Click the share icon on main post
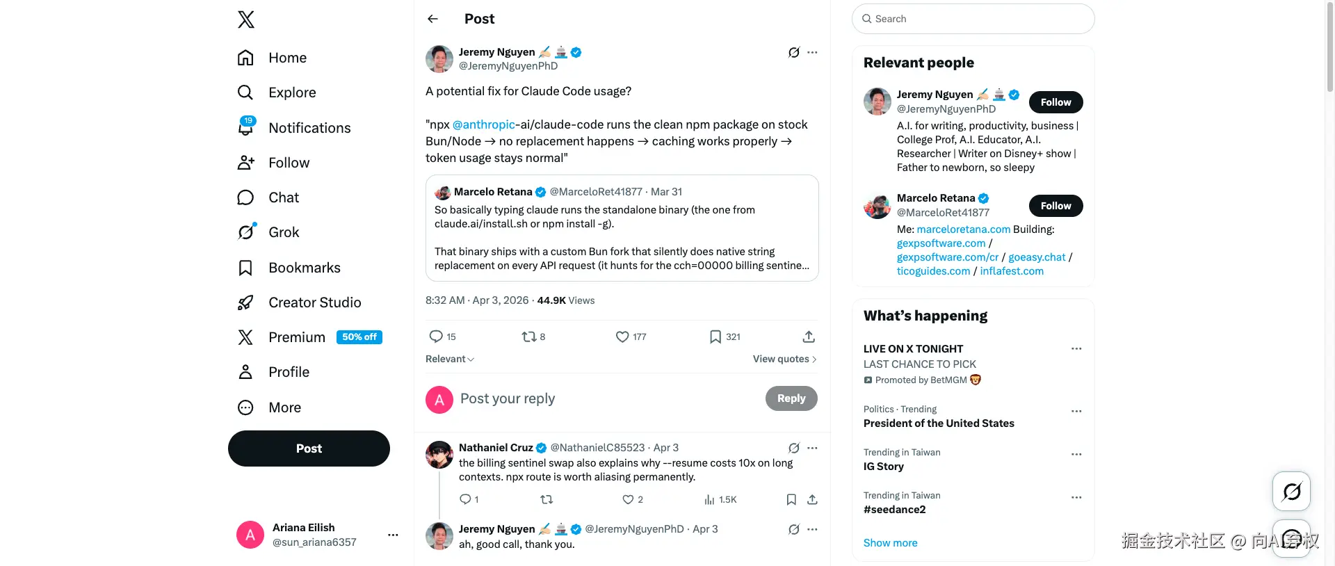Image resolution: width=1335 pixels, height=566 pixels. (809, 337)
